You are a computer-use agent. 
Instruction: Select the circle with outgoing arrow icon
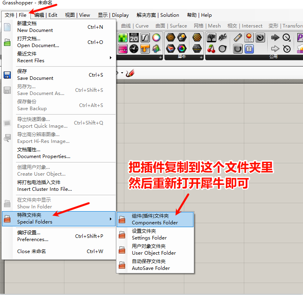(x=287, y=38)
